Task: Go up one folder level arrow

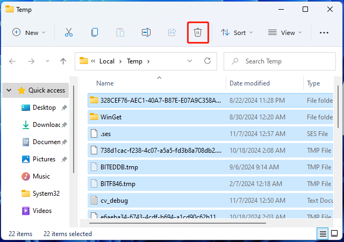Action: pos(63,61)
